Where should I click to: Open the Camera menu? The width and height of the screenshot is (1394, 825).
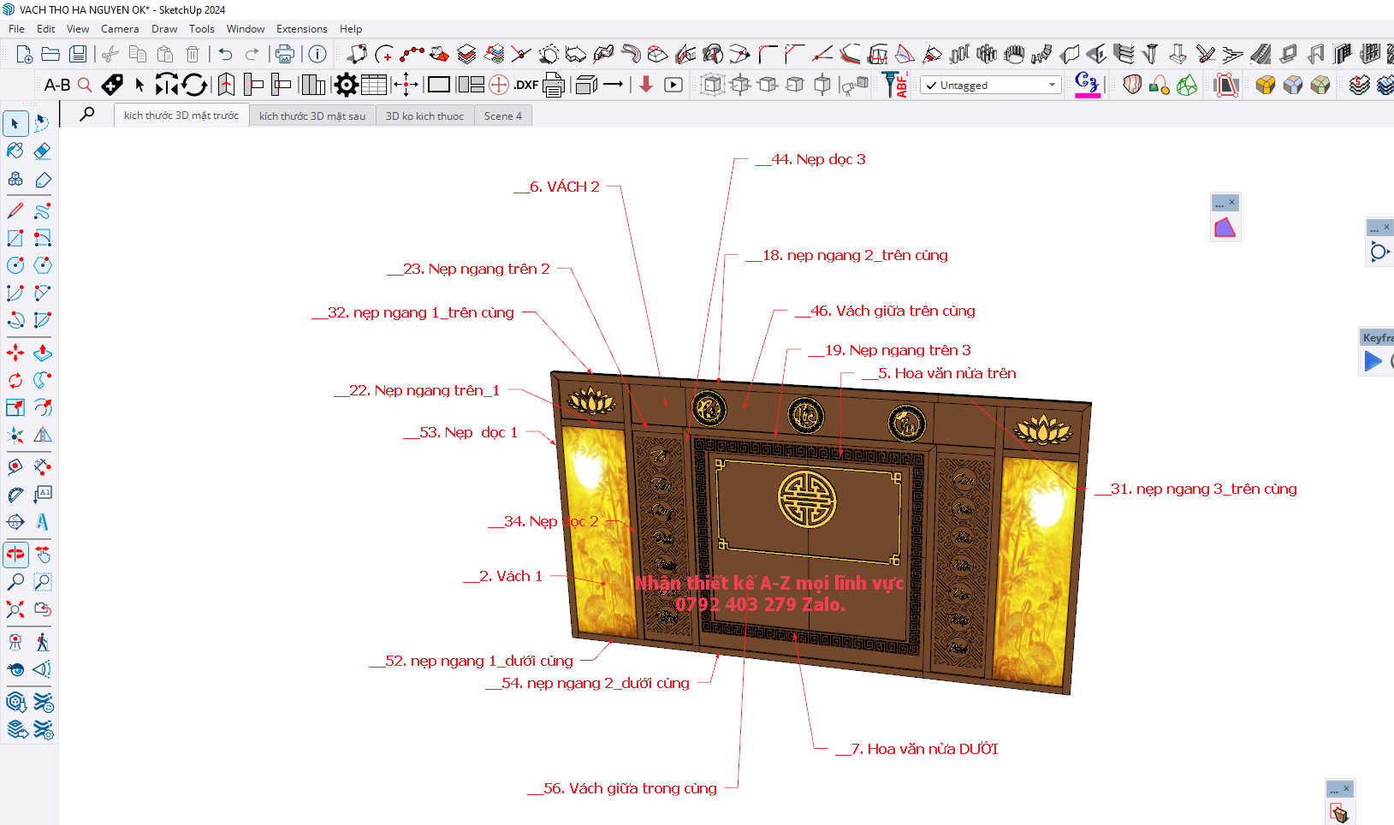coord(119,29)
